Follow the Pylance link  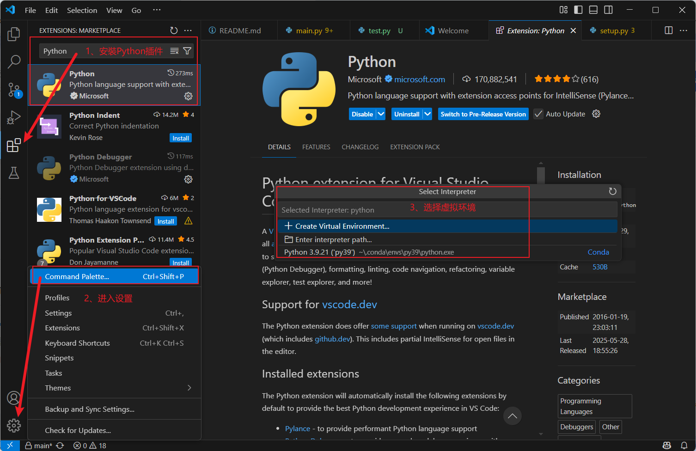(298, 429)
